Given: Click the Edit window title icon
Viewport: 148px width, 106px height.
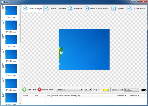Looking at the screenshot, I should point(2,2).
